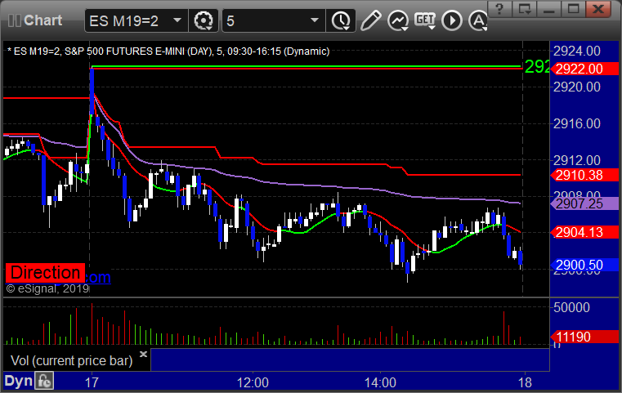Viewport: 622px width, 393px height.
Task: Click the 12:00 time axis label
Action: pyautogui.click(x=253, y=382)
